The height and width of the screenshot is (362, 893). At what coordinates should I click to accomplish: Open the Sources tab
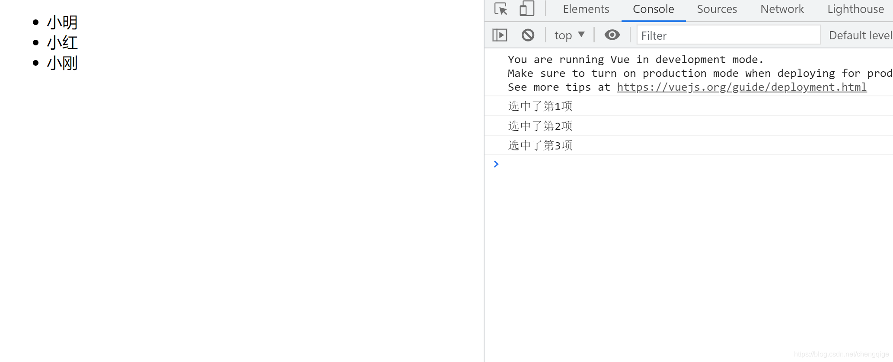(717, 10)
